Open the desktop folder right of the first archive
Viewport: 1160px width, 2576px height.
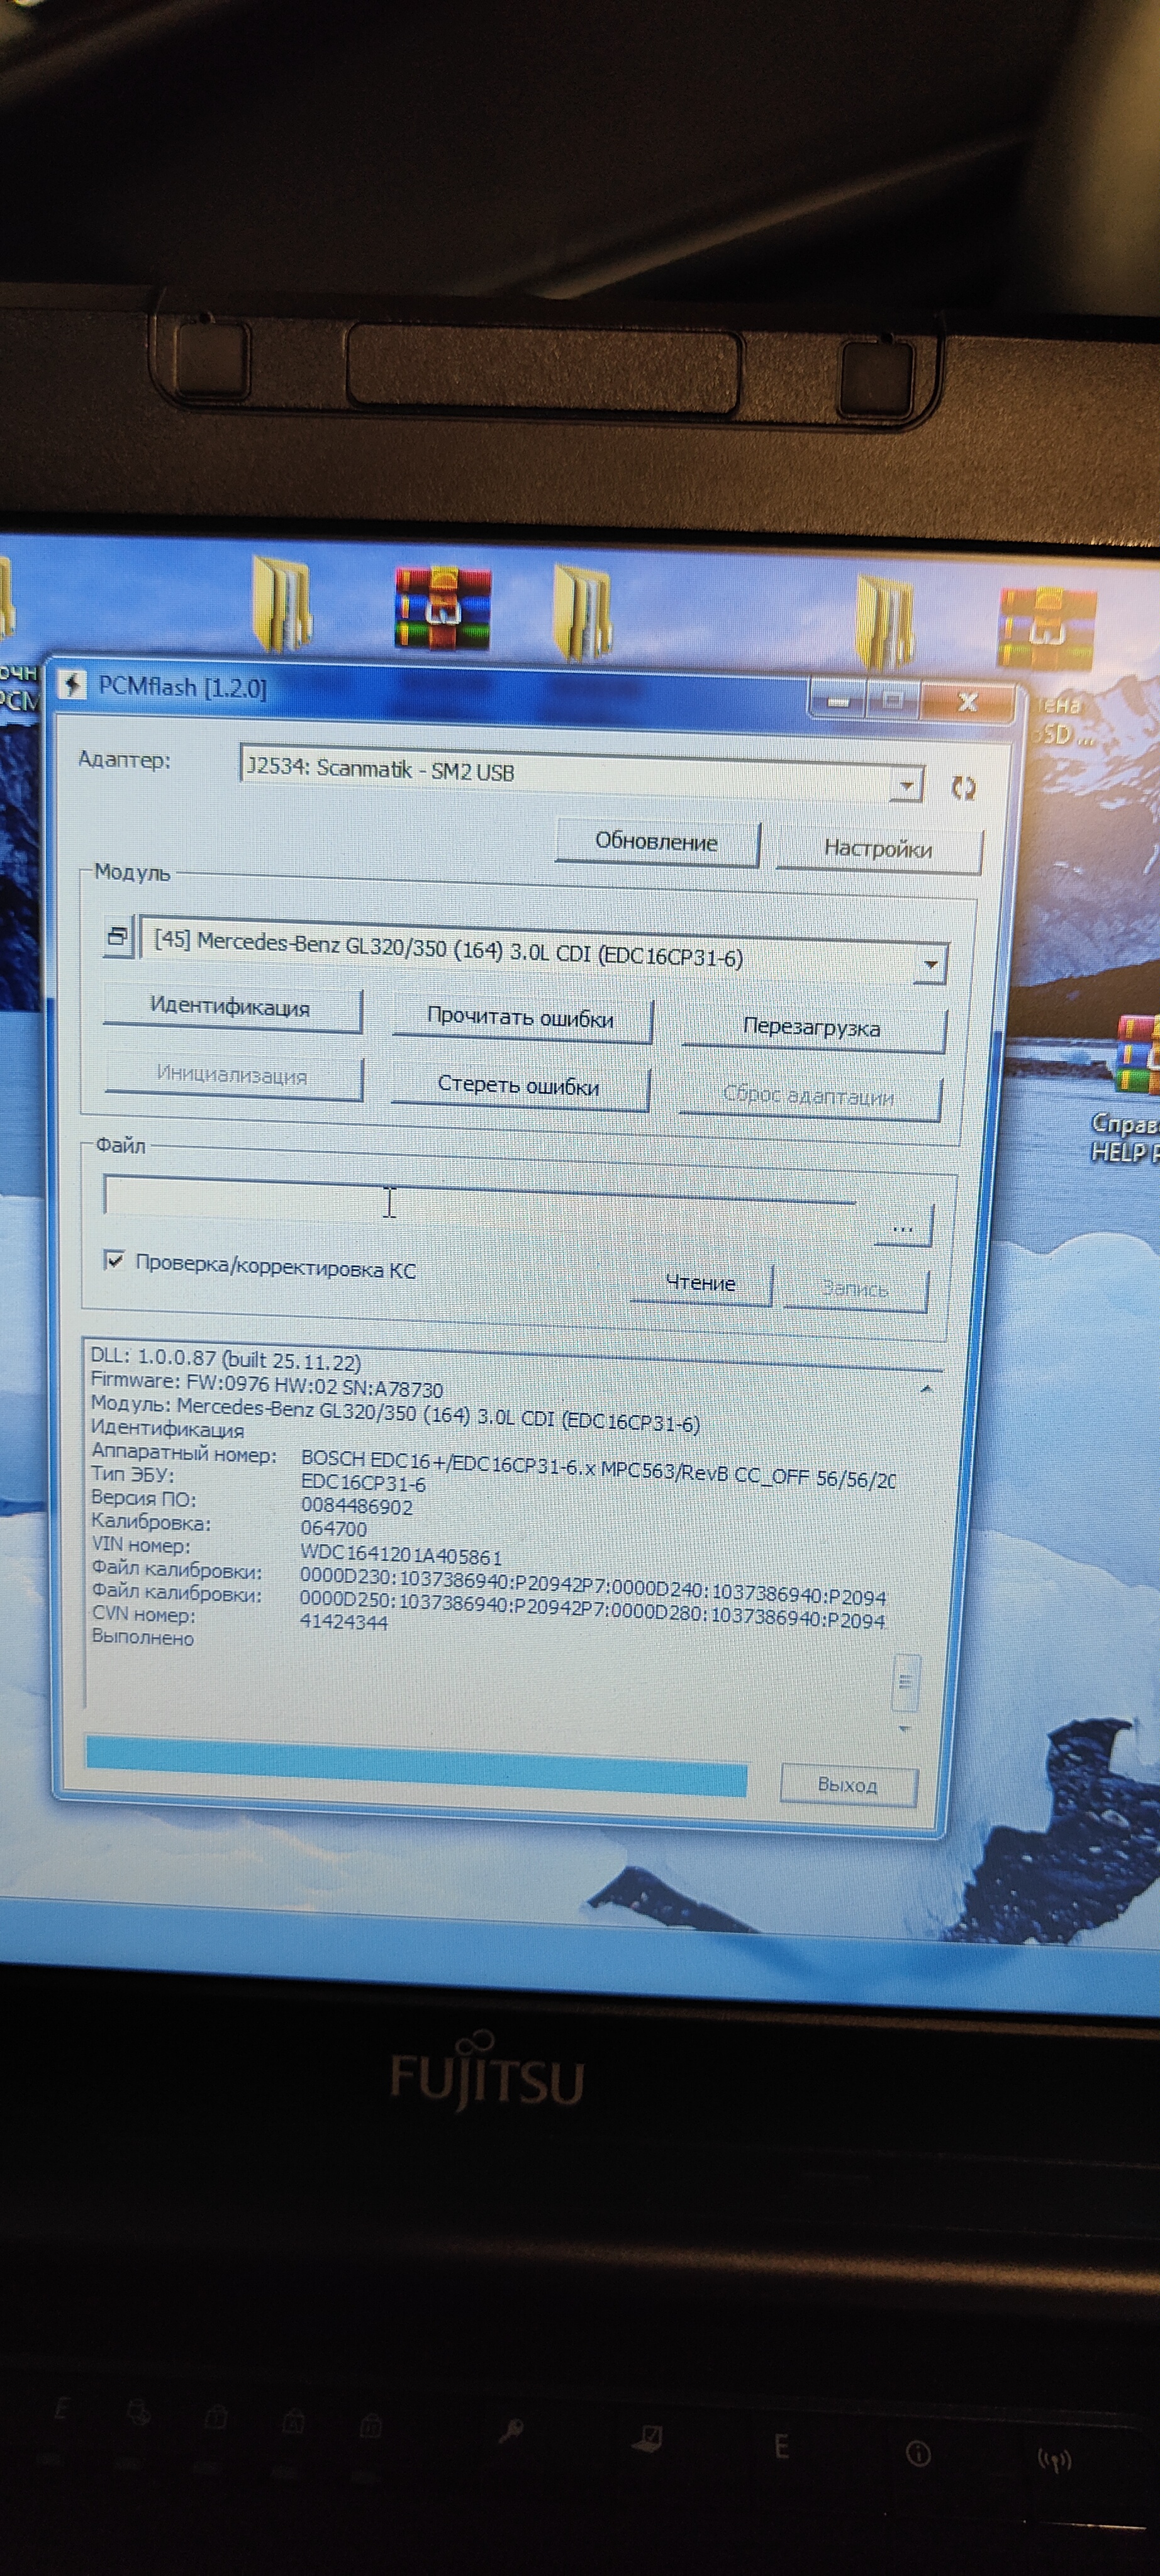[x=583, y=611]
